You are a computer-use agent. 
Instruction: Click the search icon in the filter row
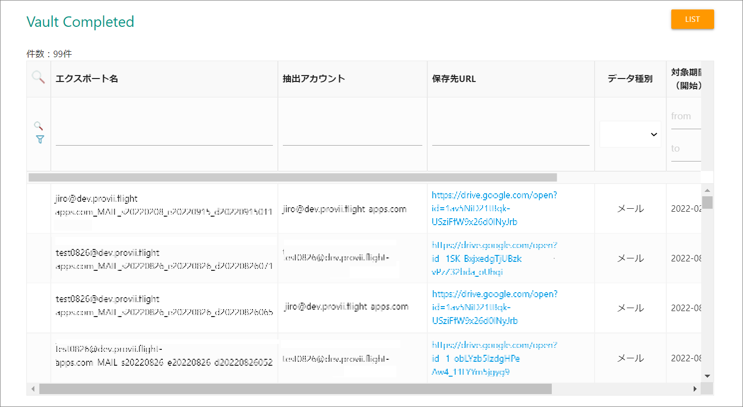pyautogui.click(x=38, y=126)
